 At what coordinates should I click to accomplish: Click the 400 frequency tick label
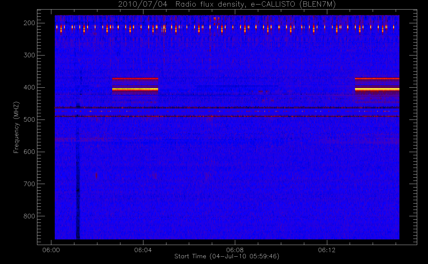tap(29, 87)
